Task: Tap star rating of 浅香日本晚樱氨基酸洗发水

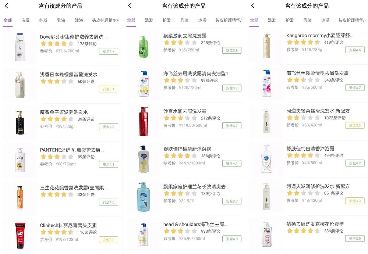Action: 57,81
